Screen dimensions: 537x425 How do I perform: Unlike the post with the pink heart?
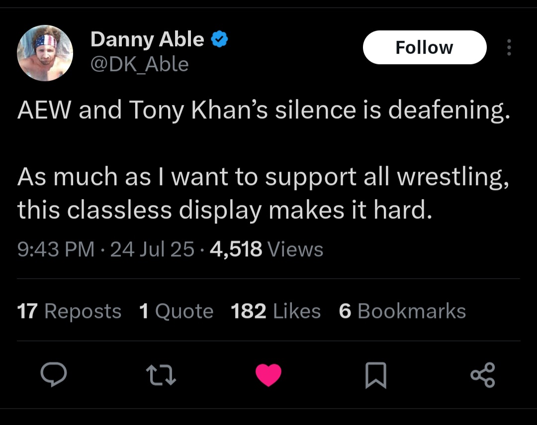[x=268, y=375]
